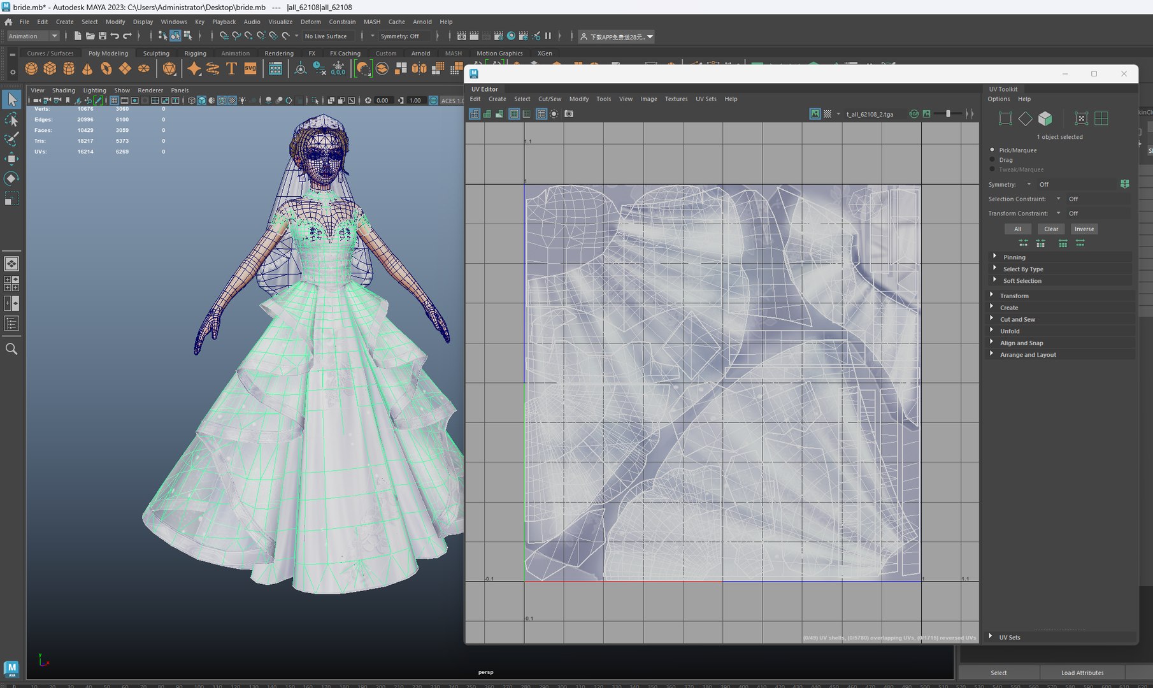Activate the Move tool in the toolbox
1153x688 pixels.
point(11,159)
